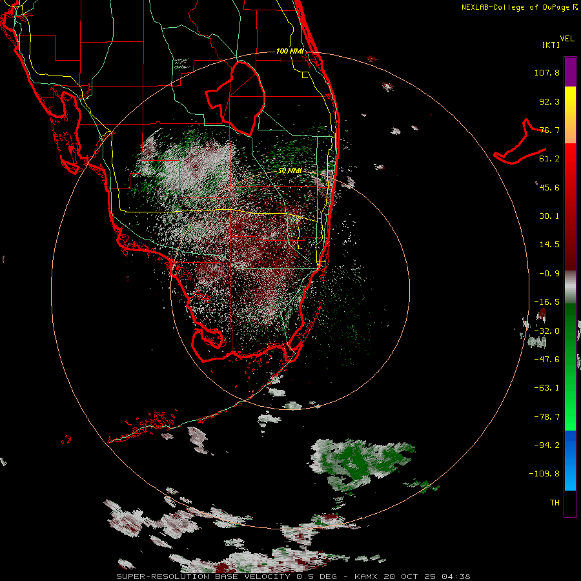
Task: Select the -78.7 value on the velocity scale
Action: pos(547,417)
